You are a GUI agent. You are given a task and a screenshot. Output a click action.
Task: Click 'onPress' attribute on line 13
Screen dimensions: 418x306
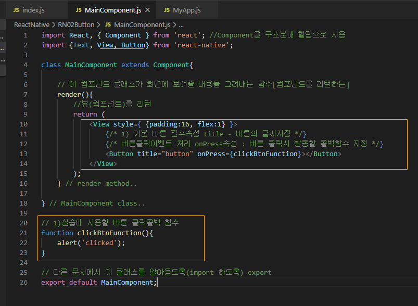point(211,154)
